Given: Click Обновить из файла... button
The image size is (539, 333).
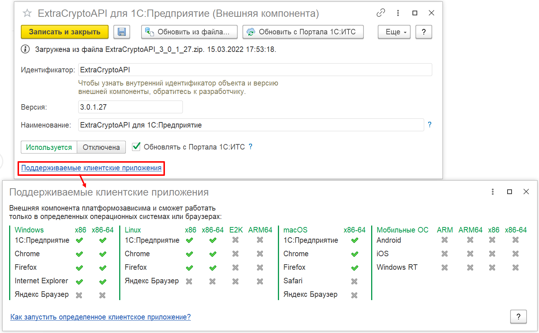Looking at the screenshot, I should (189, 32).
